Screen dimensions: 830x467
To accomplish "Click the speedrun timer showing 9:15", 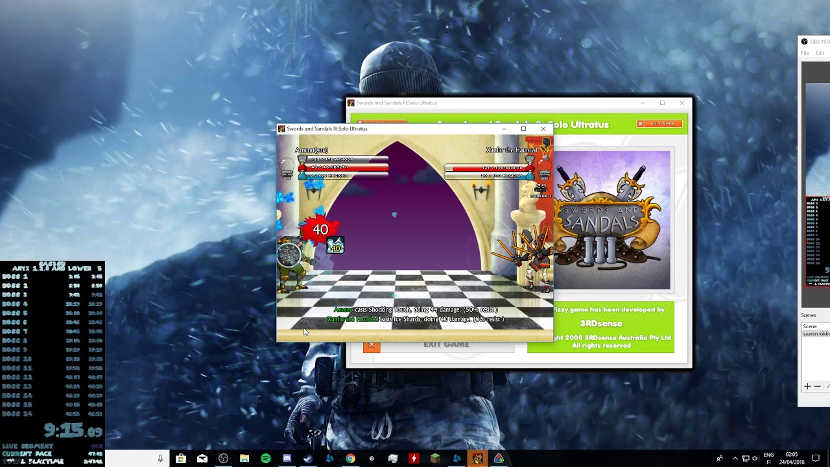I will [73, 430].
